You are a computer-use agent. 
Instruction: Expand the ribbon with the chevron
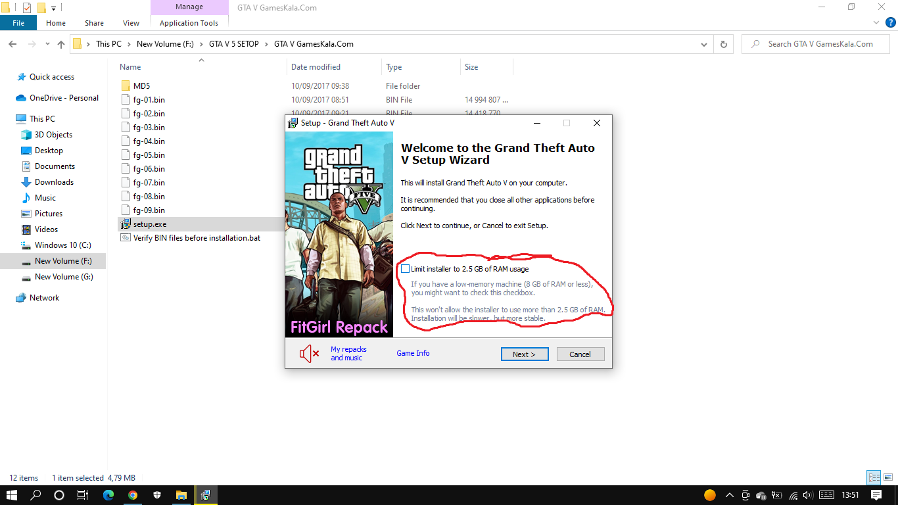(877, 23)
